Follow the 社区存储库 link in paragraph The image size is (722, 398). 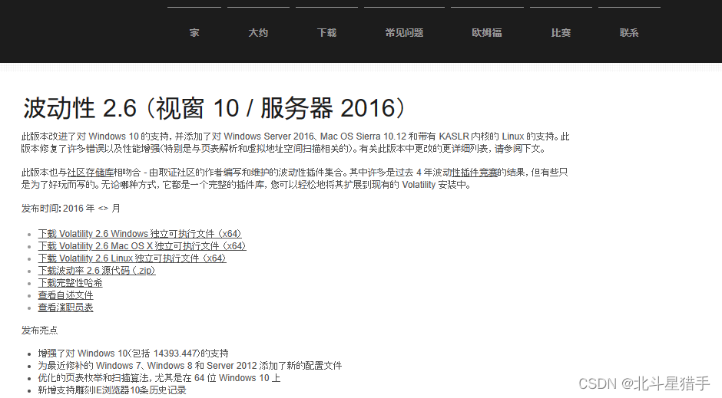pos(91,173)
